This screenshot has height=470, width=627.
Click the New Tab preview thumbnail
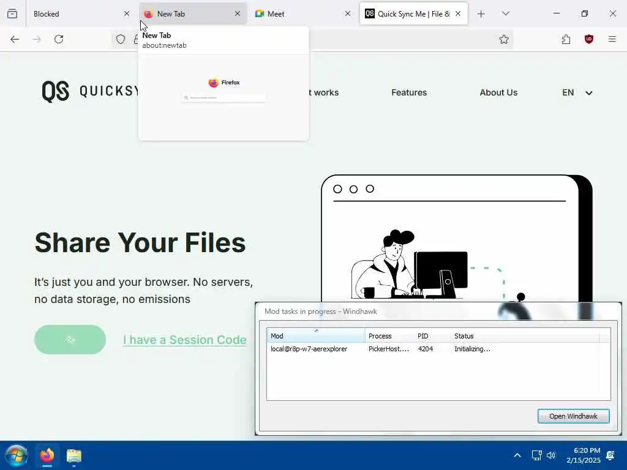point(223,97)
